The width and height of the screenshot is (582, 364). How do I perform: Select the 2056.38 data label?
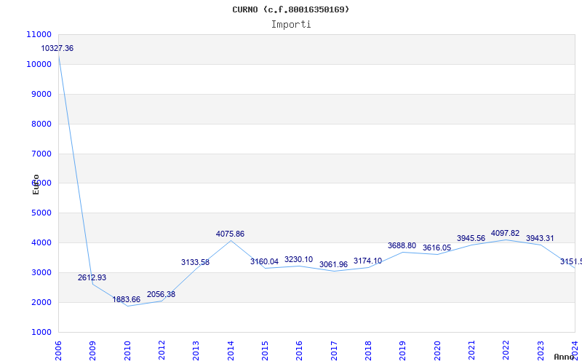coord(161,294)
